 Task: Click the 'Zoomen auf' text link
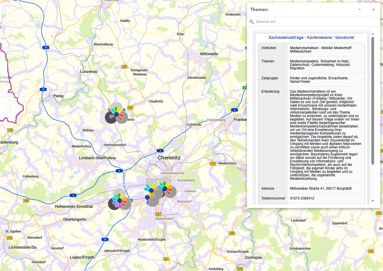pos(265,22)
